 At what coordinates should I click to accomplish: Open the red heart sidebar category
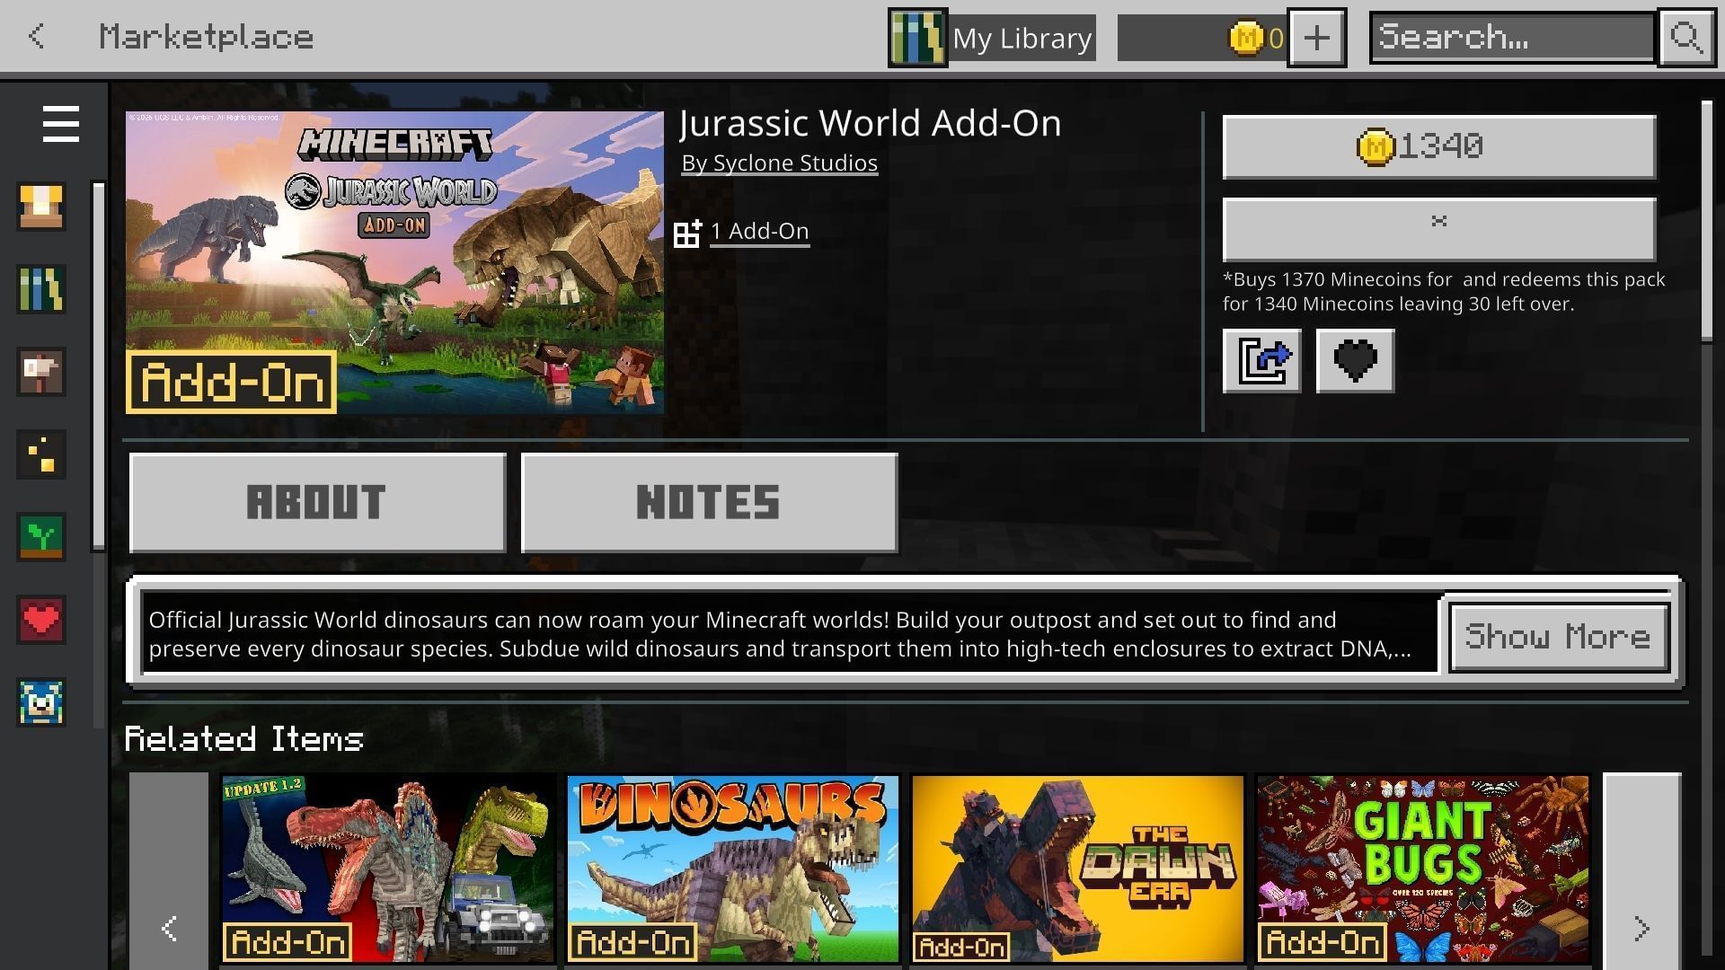pos(41,620)
